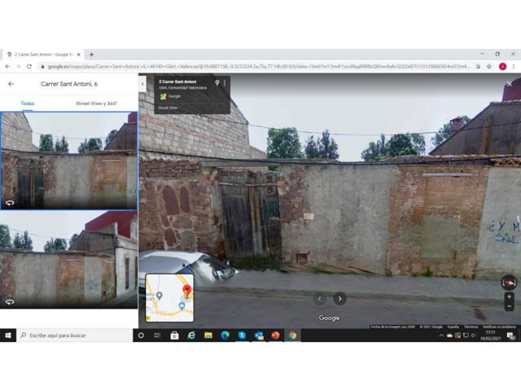
Task: Switch to the Todas photo tab
Action: click(28, 103)
